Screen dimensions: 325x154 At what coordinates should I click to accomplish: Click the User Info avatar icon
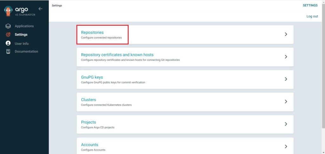[8, 43]
